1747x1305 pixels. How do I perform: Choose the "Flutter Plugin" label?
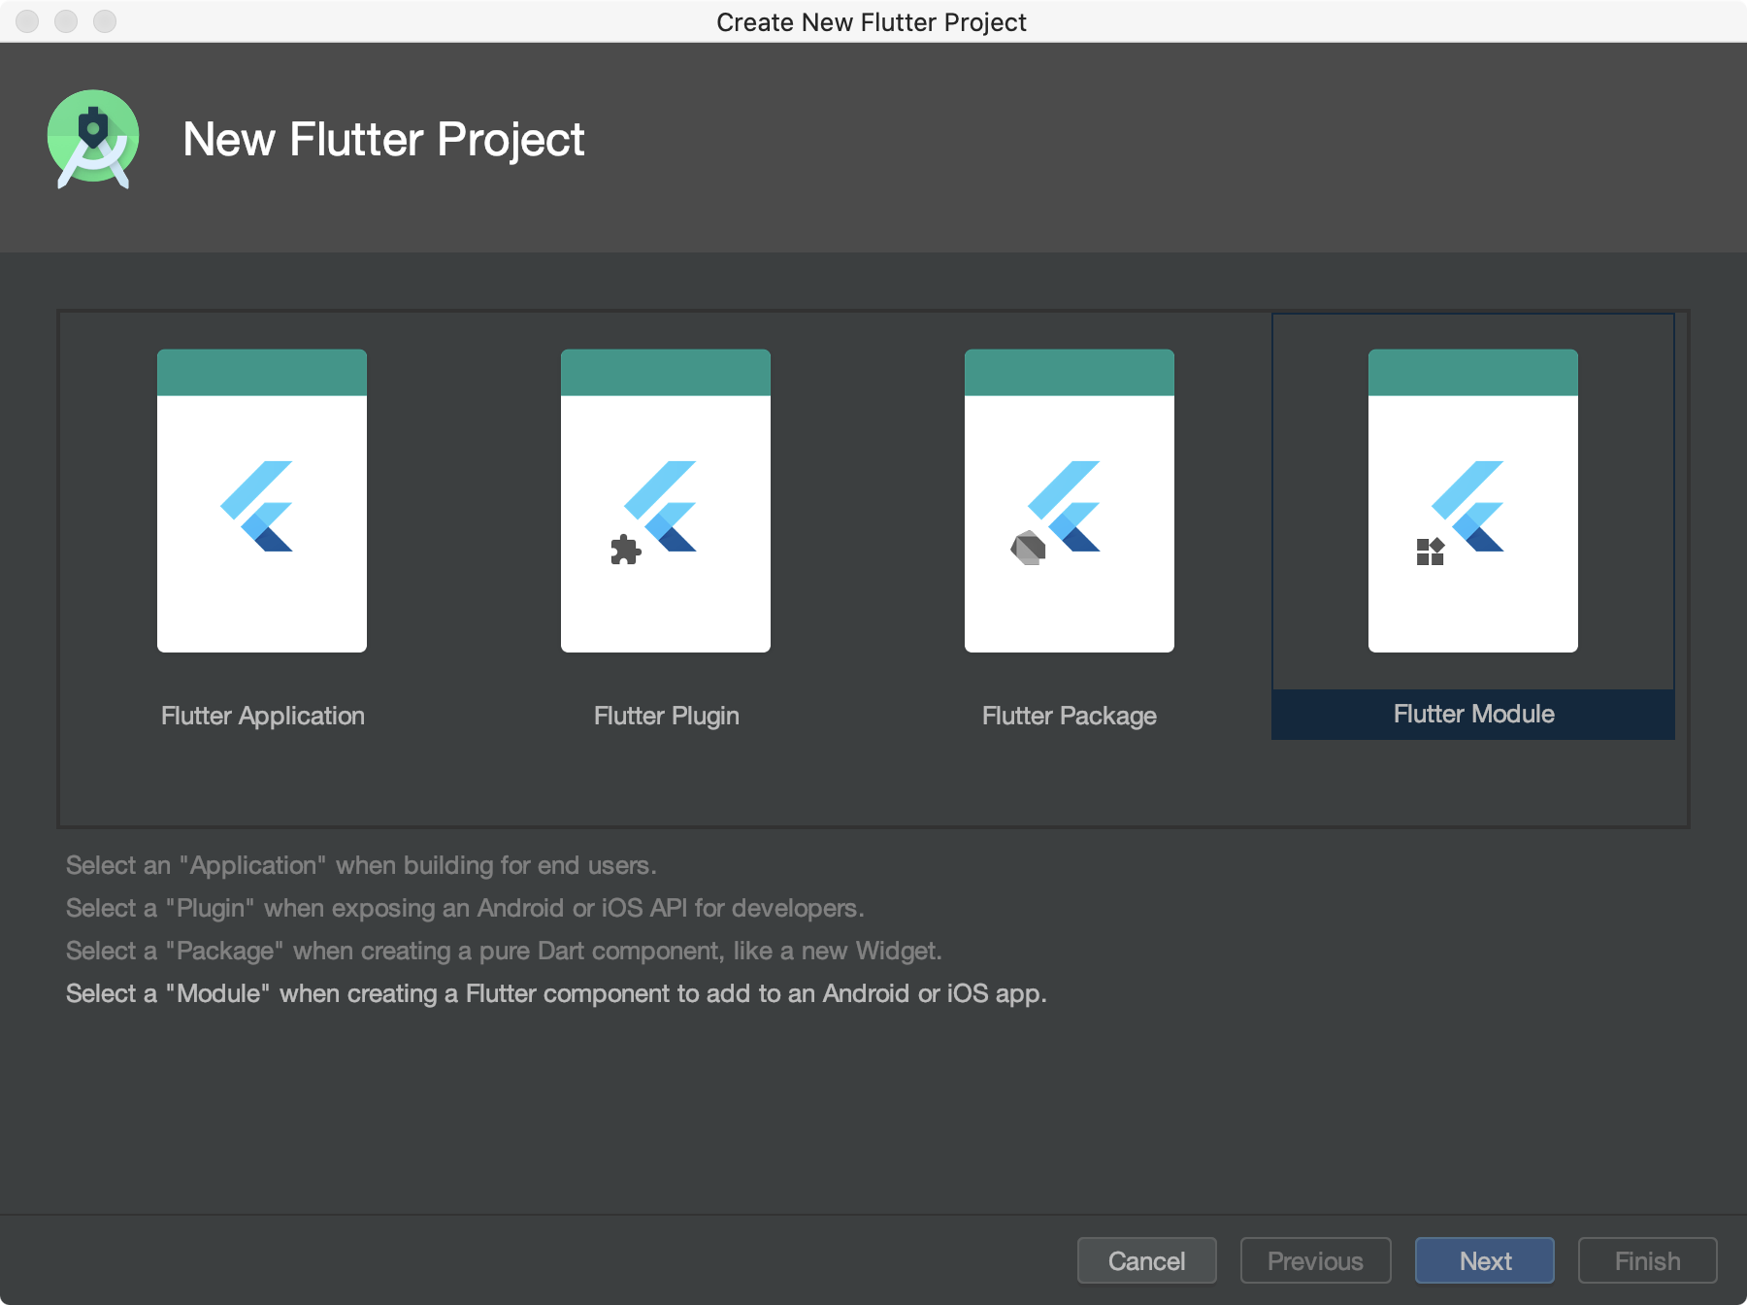click(667, 716)
